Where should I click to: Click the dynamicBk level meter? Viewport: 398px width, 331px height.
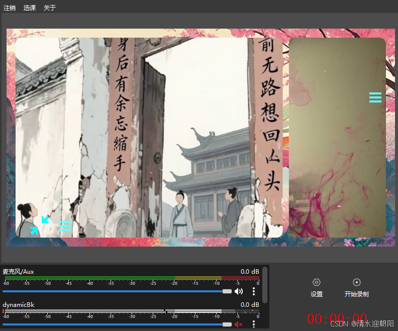[x=132, y=311]
